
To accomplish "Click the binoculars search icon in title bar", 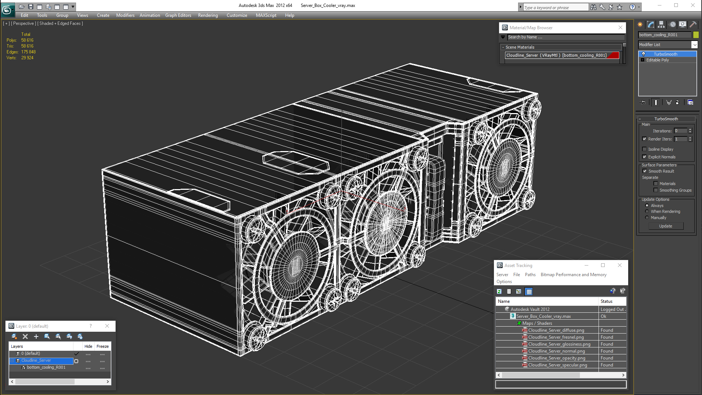I will click(x=593, y=7).
